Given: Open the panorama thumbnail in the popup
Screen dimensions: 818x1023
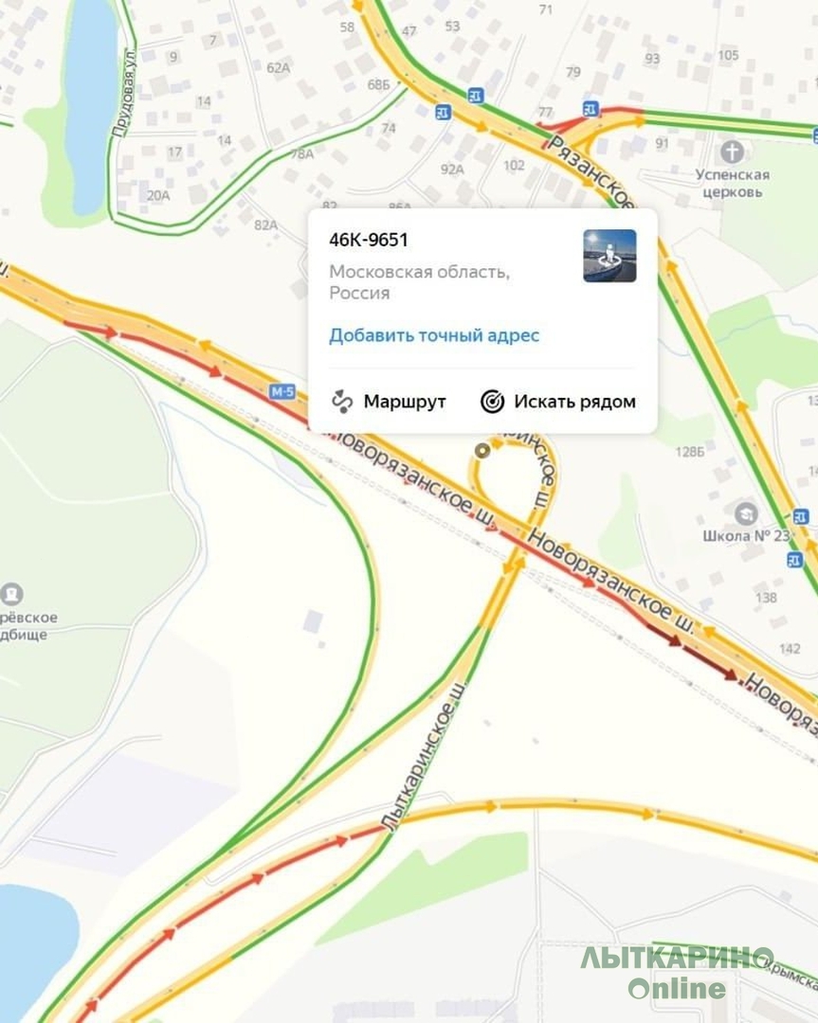Looking at the screenshot, I should tap(609, 256).
